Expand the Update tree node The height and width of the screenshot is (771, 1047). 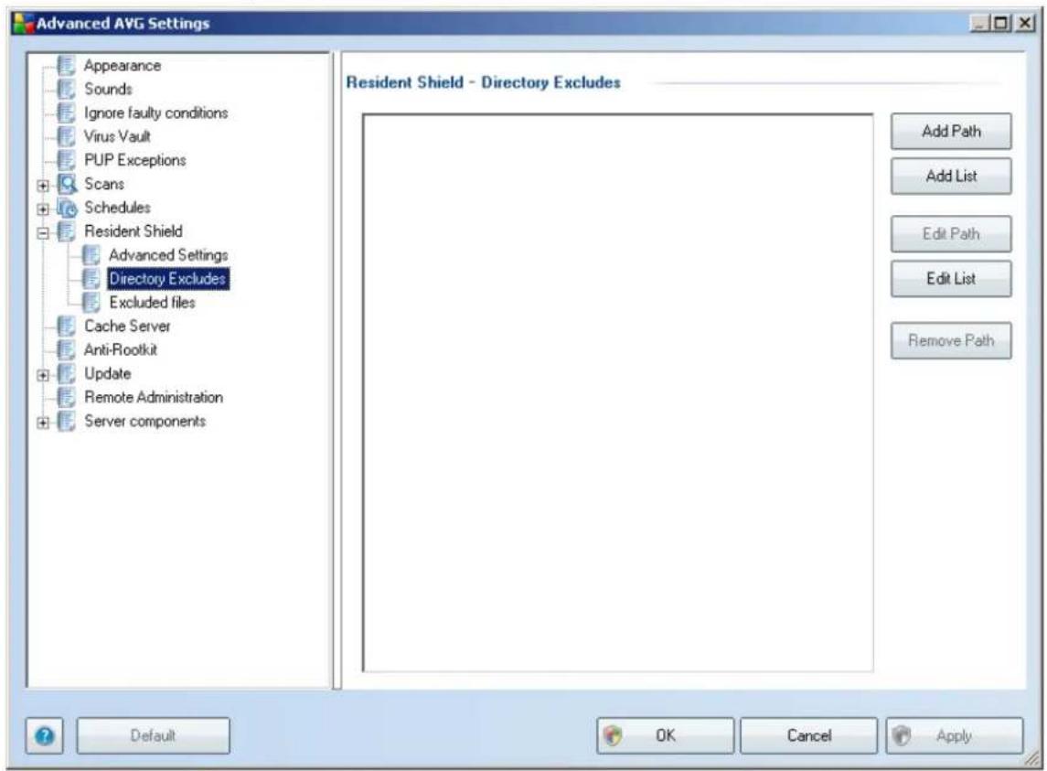(43, 375)
